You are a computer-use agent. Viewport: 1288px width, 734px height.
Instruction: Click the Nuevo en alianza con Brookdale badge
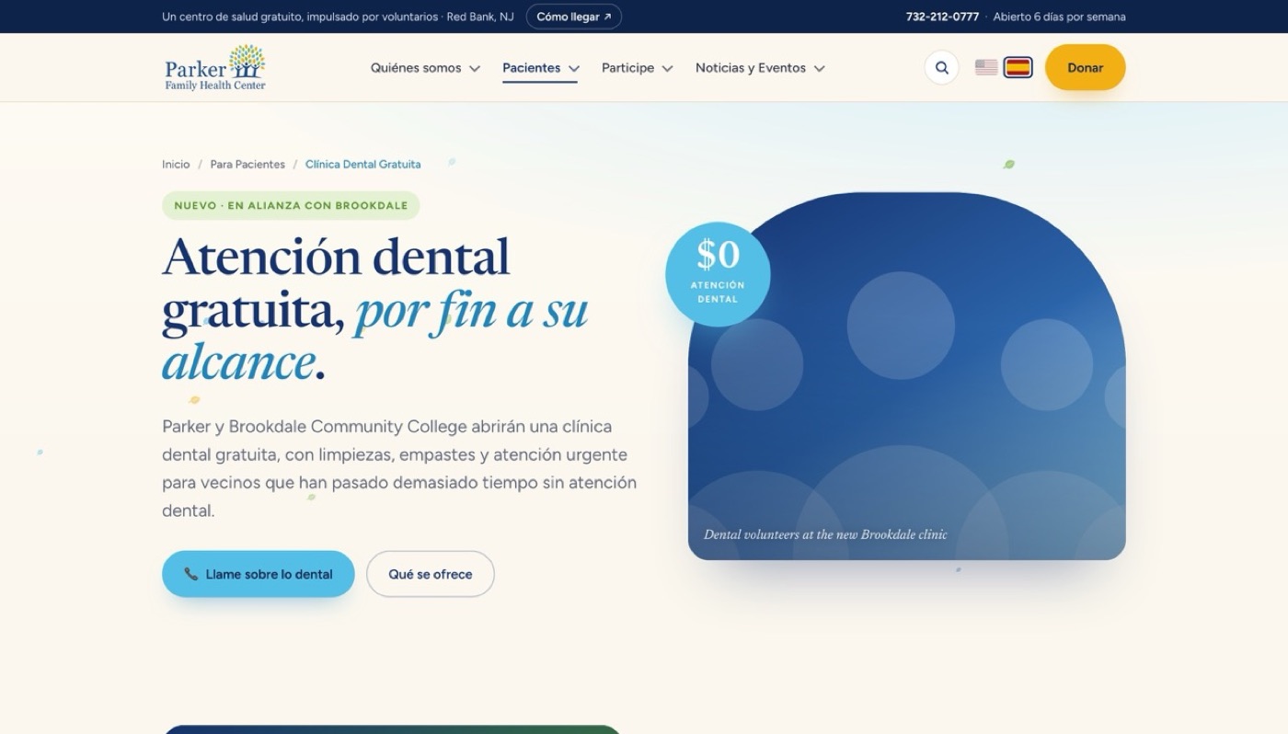tap(291, 205)
